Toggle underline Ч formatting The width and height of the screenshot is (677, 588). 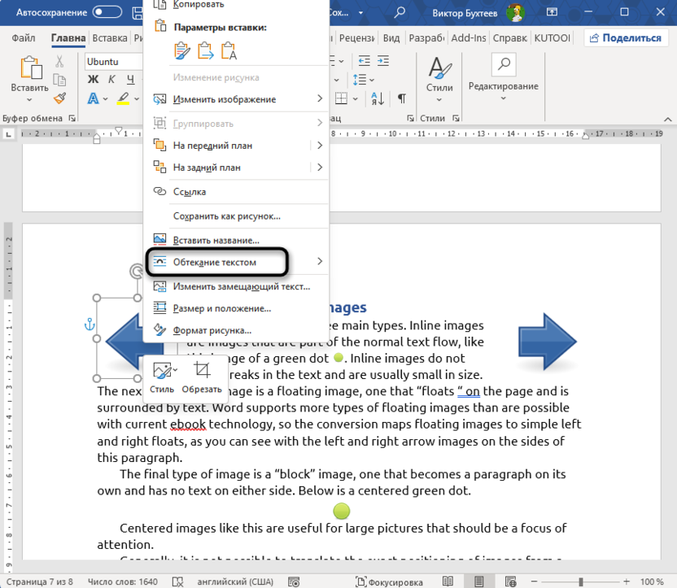(131, 80)
